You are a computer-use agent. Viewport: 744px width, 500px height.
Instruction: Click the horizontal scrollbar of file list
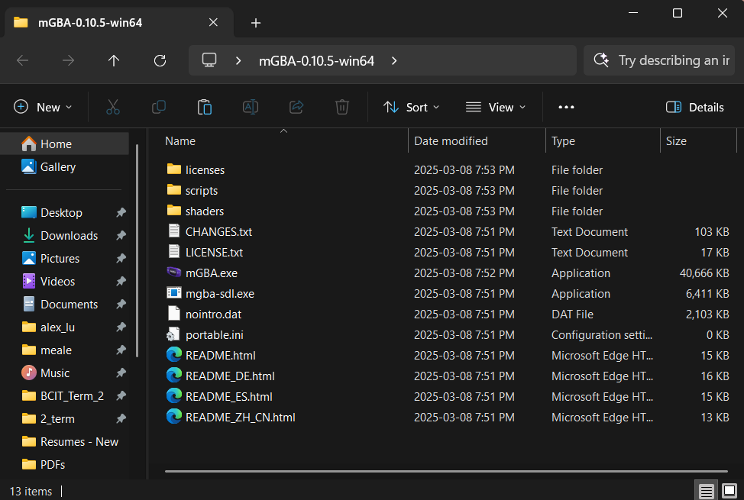pos(446,471)
